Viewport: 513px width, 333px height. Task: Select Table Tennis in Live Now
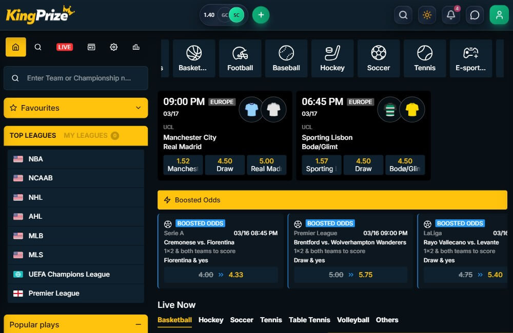point(309,319)
